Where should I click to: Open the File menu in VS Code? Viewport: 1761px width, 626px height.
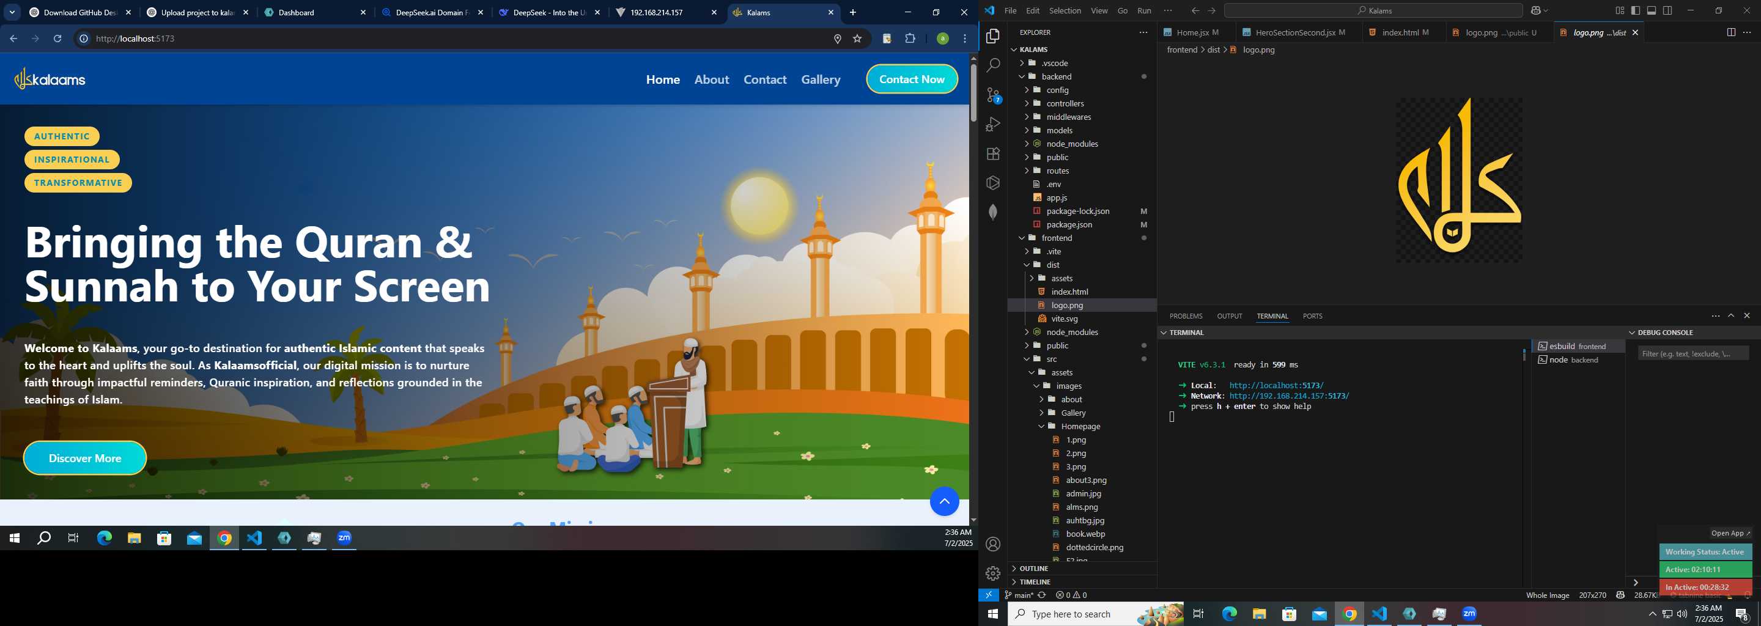(x=1010, y=11)
